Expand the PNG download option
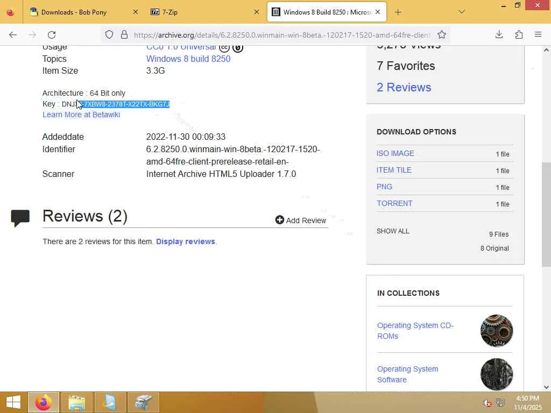551x413 pixels. (384, 187)
